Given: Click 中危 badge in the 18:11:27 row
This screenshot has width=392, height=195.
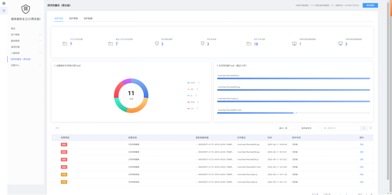Looking at the screenshot, I should pyautogui.click(x=64, y=182).
